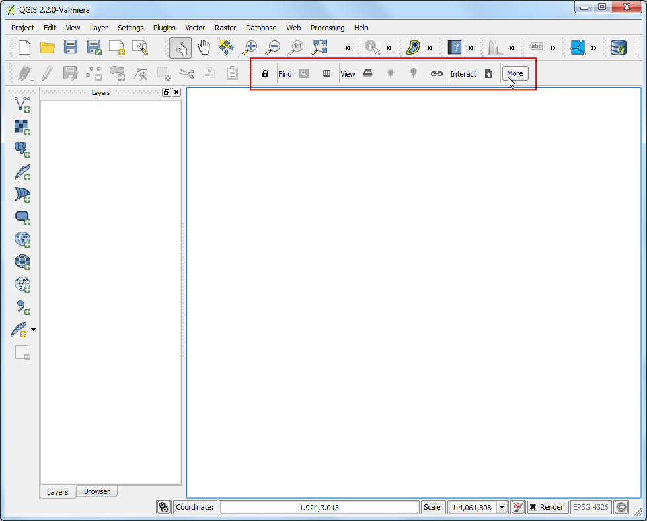
Task: Switch to the Browser tab
Action: 97,491
